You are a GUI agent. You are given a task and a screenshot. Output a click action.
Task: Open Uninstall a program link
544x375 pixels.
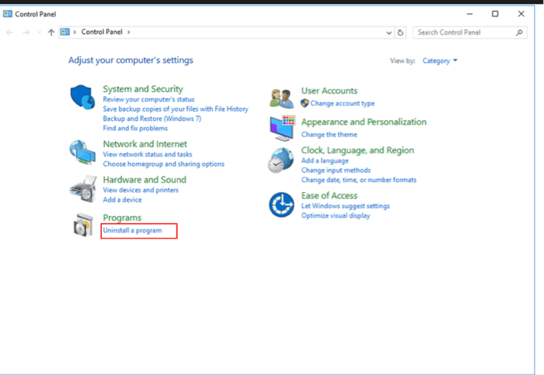[x=133, y=231]
